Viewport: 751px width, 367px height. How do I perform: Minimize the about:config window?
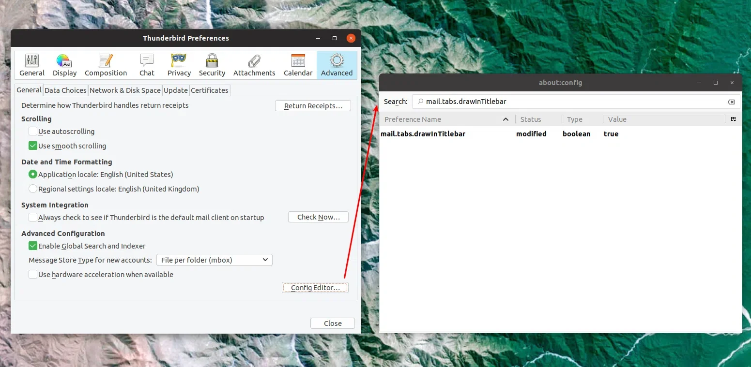[699, 83]
